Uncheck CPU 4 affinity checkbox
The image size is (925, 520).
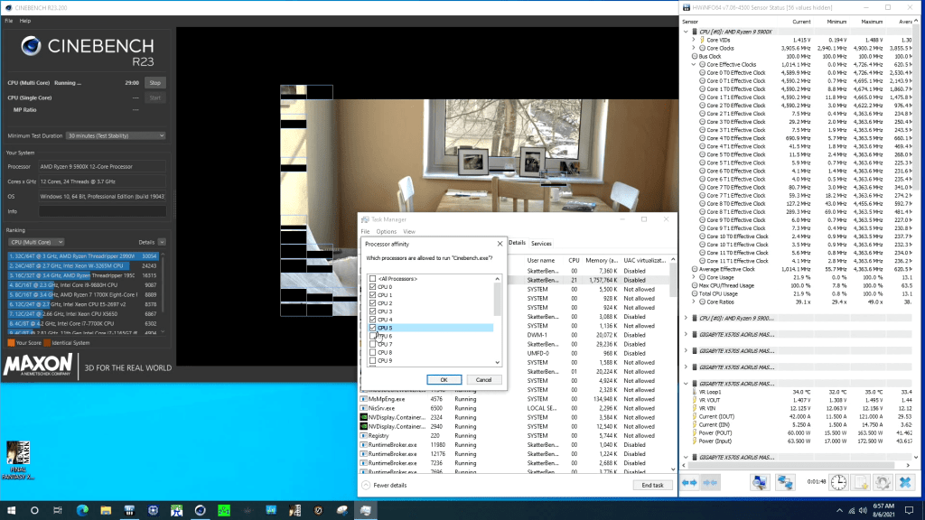pos(372,320)
